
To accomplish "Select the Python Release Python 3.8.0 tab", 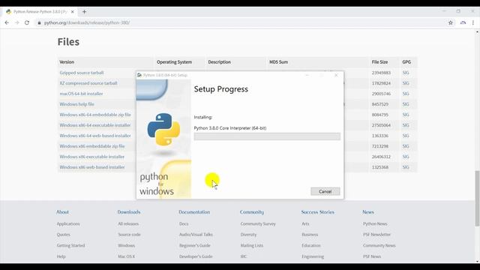I will coord(40,12).
